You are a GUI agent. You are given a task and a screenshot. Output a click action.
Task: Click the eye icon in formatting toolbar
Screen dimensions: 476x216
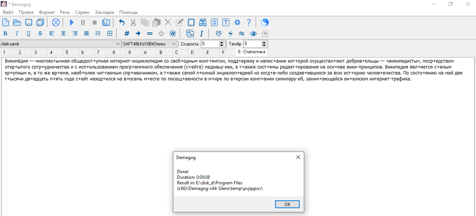click(253, 34)
